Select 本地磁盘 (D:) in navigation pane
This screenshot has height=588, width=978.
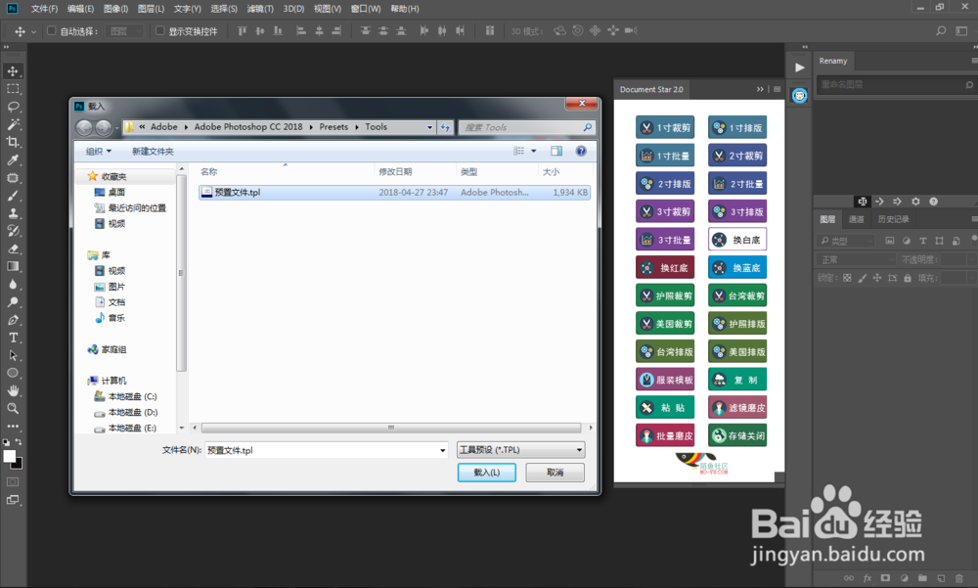[126, 413]
